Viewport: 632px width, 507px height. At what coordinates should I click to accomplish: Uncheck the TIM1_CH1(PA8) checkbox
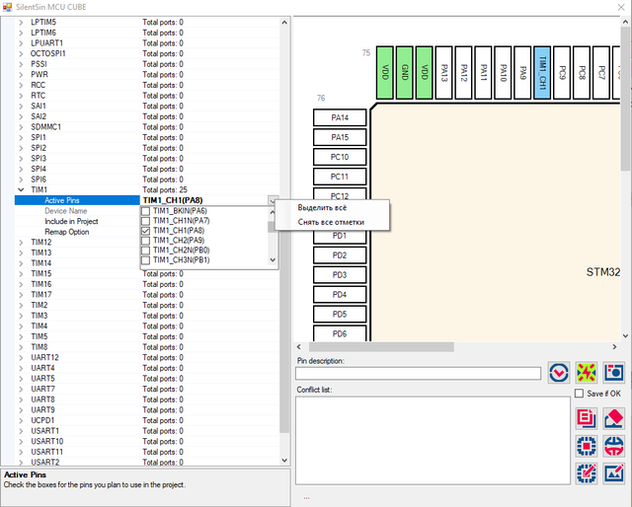[x=146, y=231]
